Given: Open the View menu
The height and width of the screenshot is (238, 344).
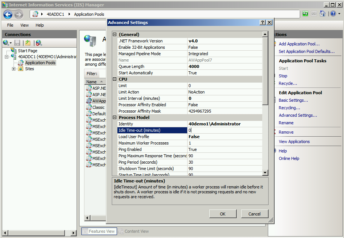Looking at the screenshot, I should pos(24,25).
